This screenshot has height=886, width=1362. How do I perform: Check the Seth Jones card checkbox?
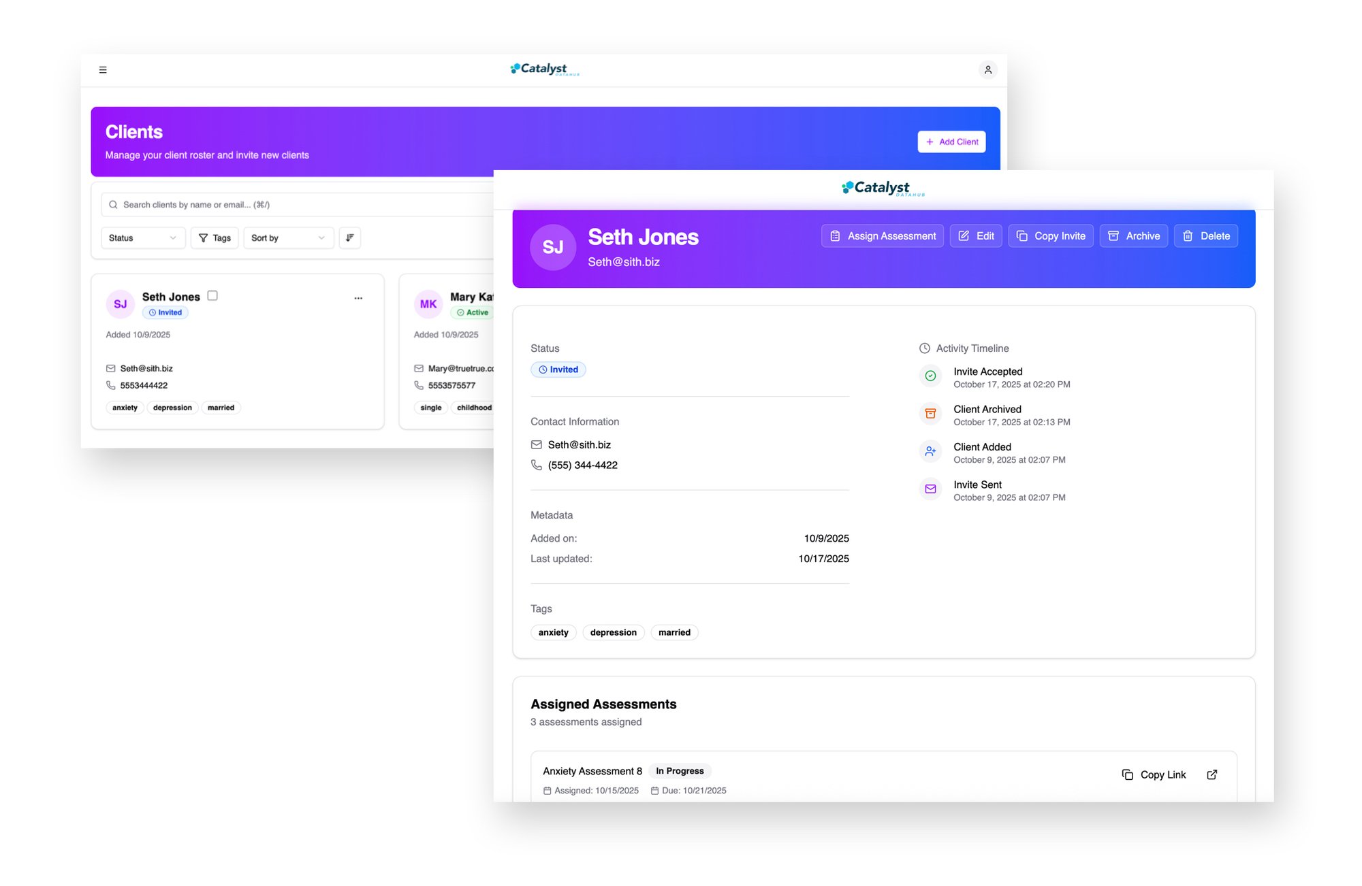[212, 295]
